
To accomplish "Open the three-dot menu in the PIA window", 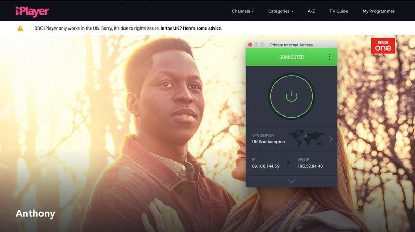I will (x=329, y=57).
